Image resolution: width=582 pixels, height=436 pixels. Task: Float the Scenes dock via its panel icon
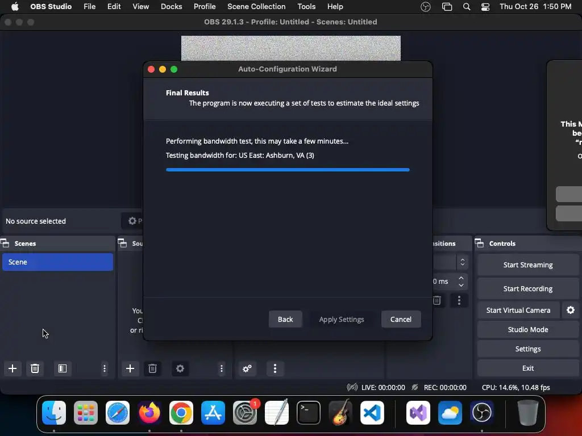(x=5, y=243)
